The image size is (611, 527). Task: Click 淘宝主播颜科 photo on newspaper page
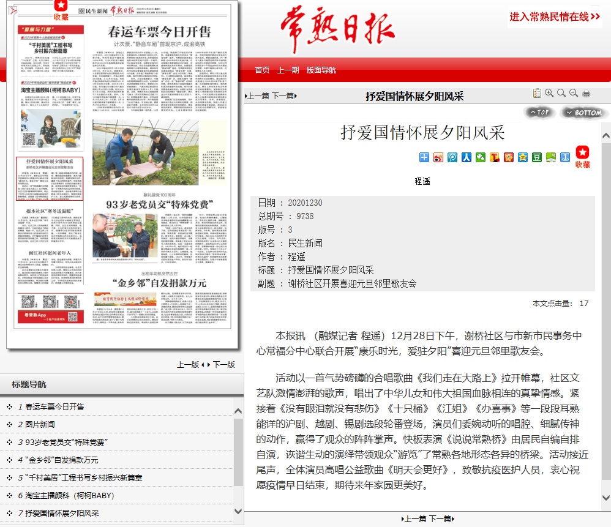click(51, 128)
